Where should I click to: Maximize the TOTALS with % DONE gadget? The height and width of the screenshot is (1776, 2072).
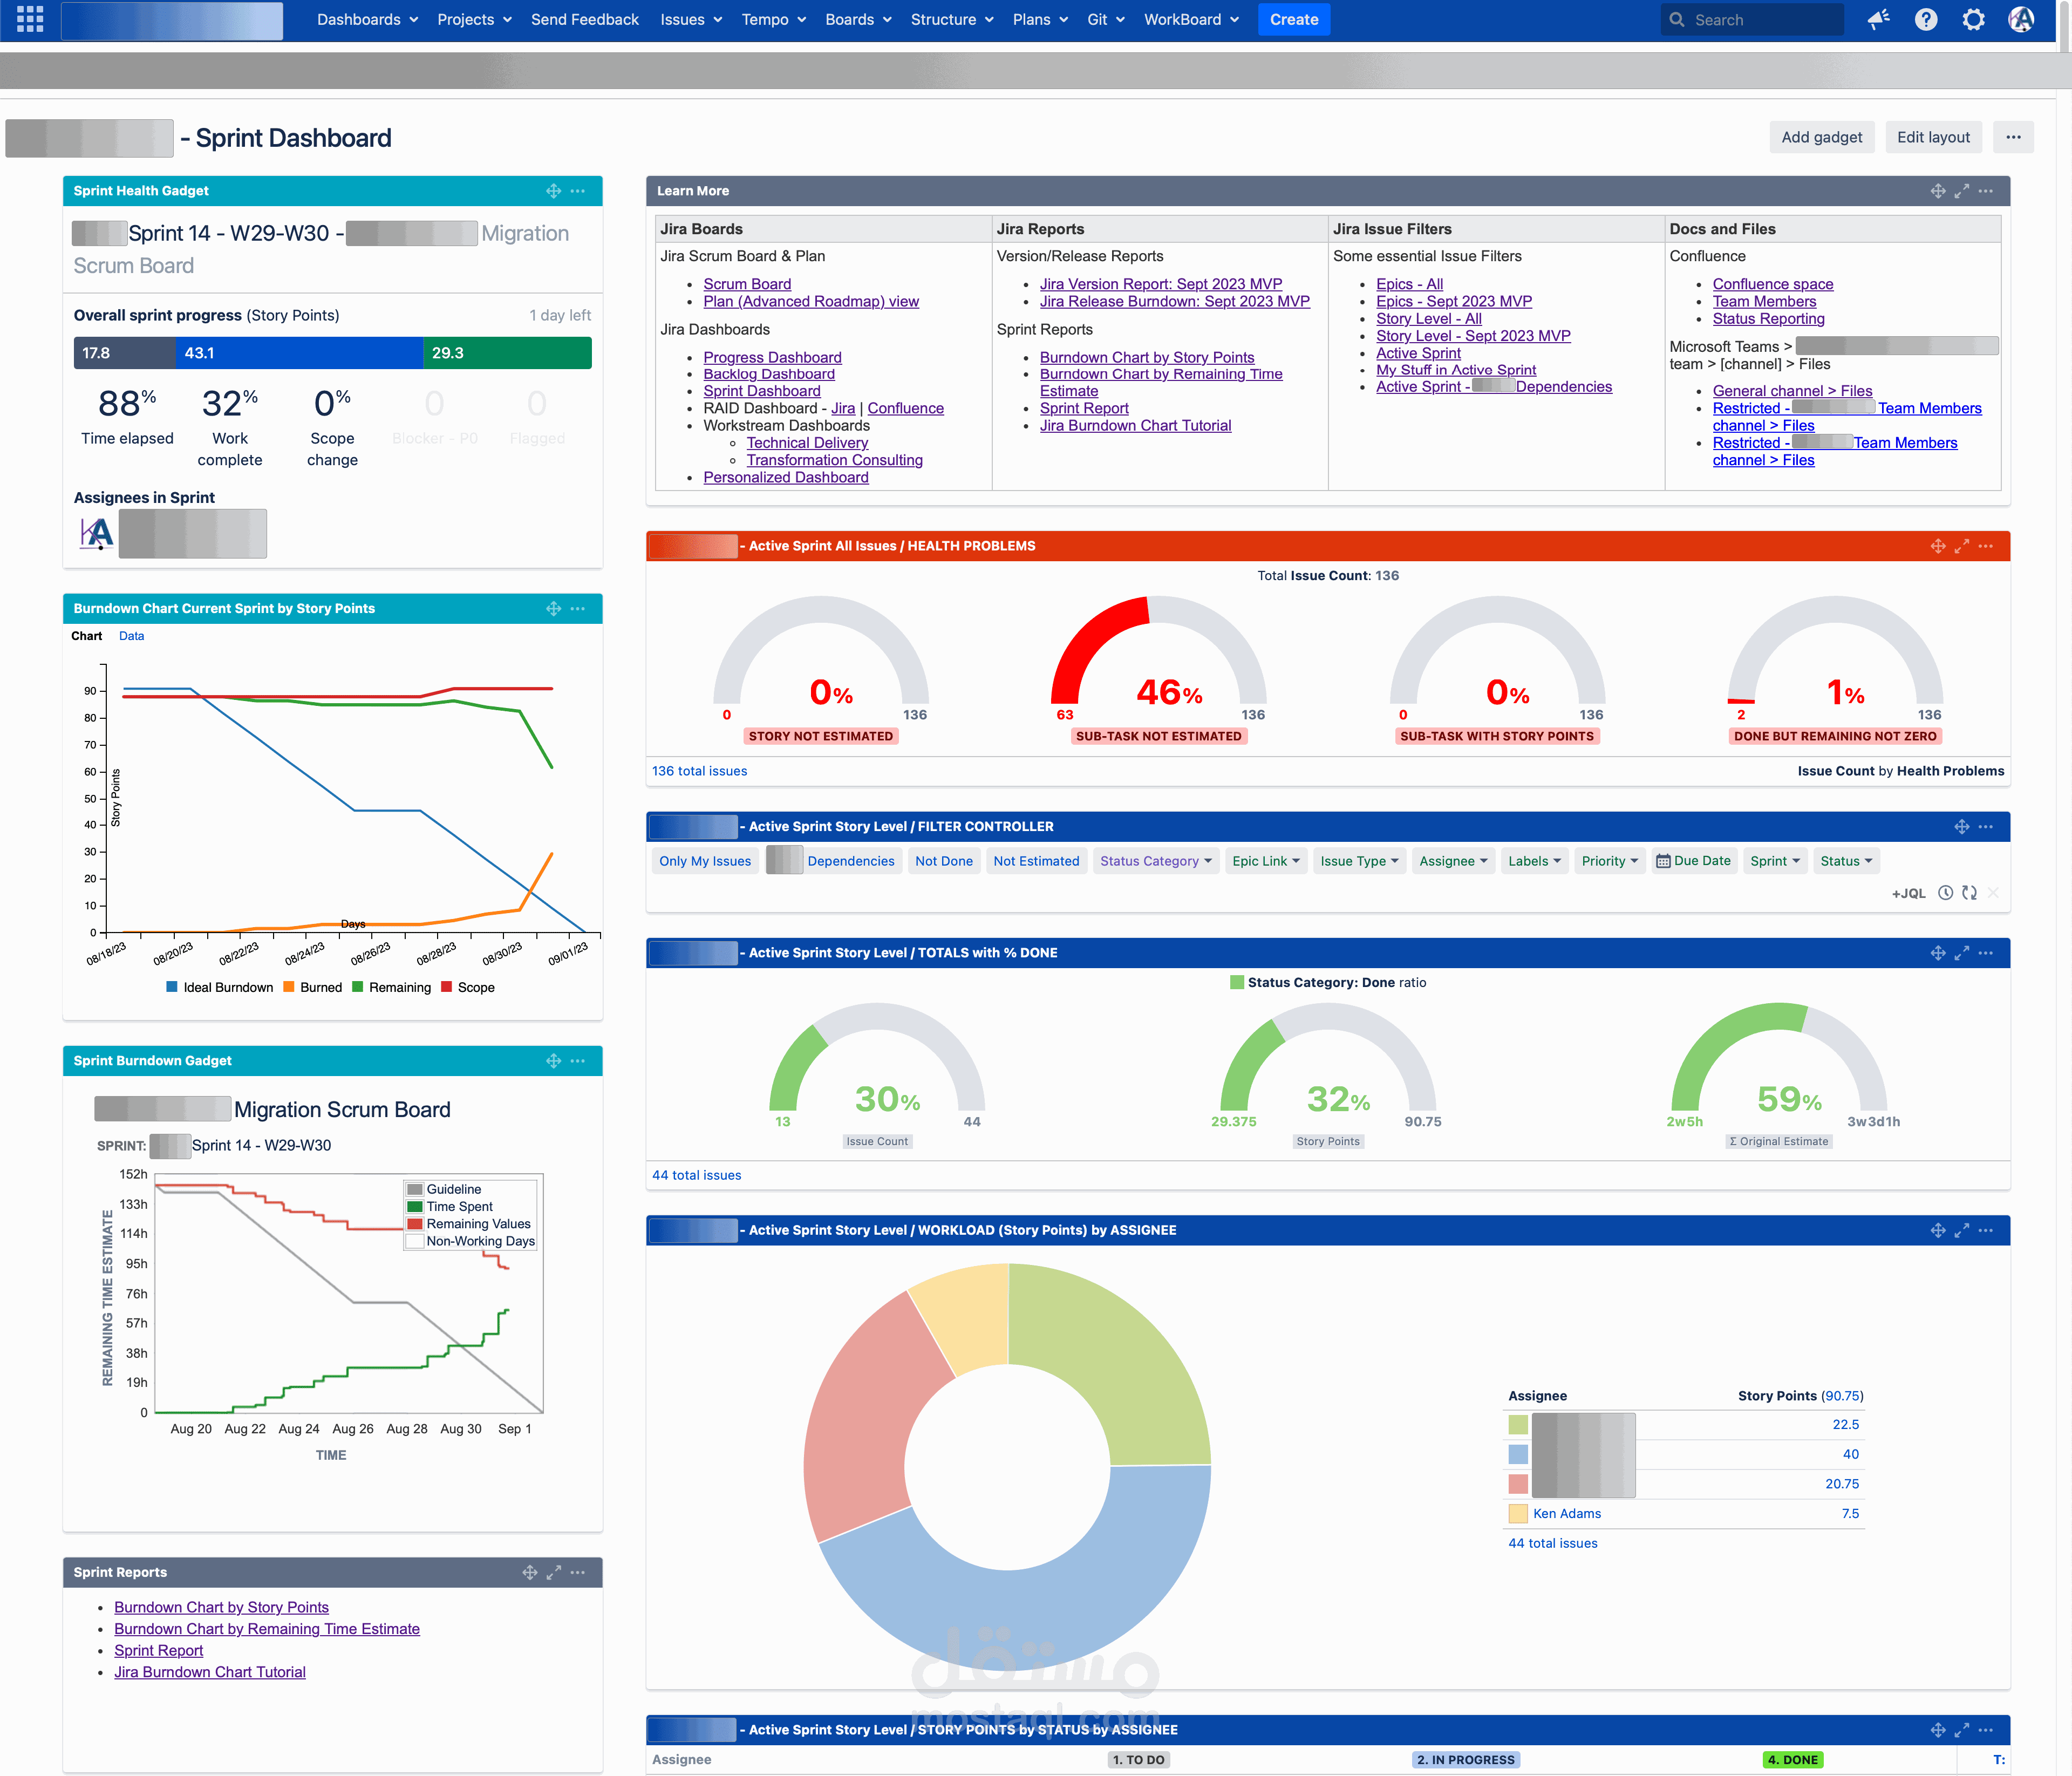coord(1962,953)
